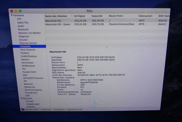Click the APPLE SSD SM0256G device name
Screen dimensions: 182x122
pos(92,80)
